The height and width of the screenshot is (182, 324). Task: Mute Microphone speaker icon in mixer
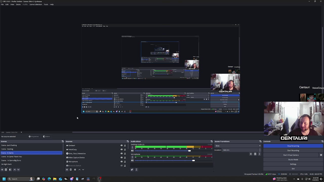click(132, 160)
